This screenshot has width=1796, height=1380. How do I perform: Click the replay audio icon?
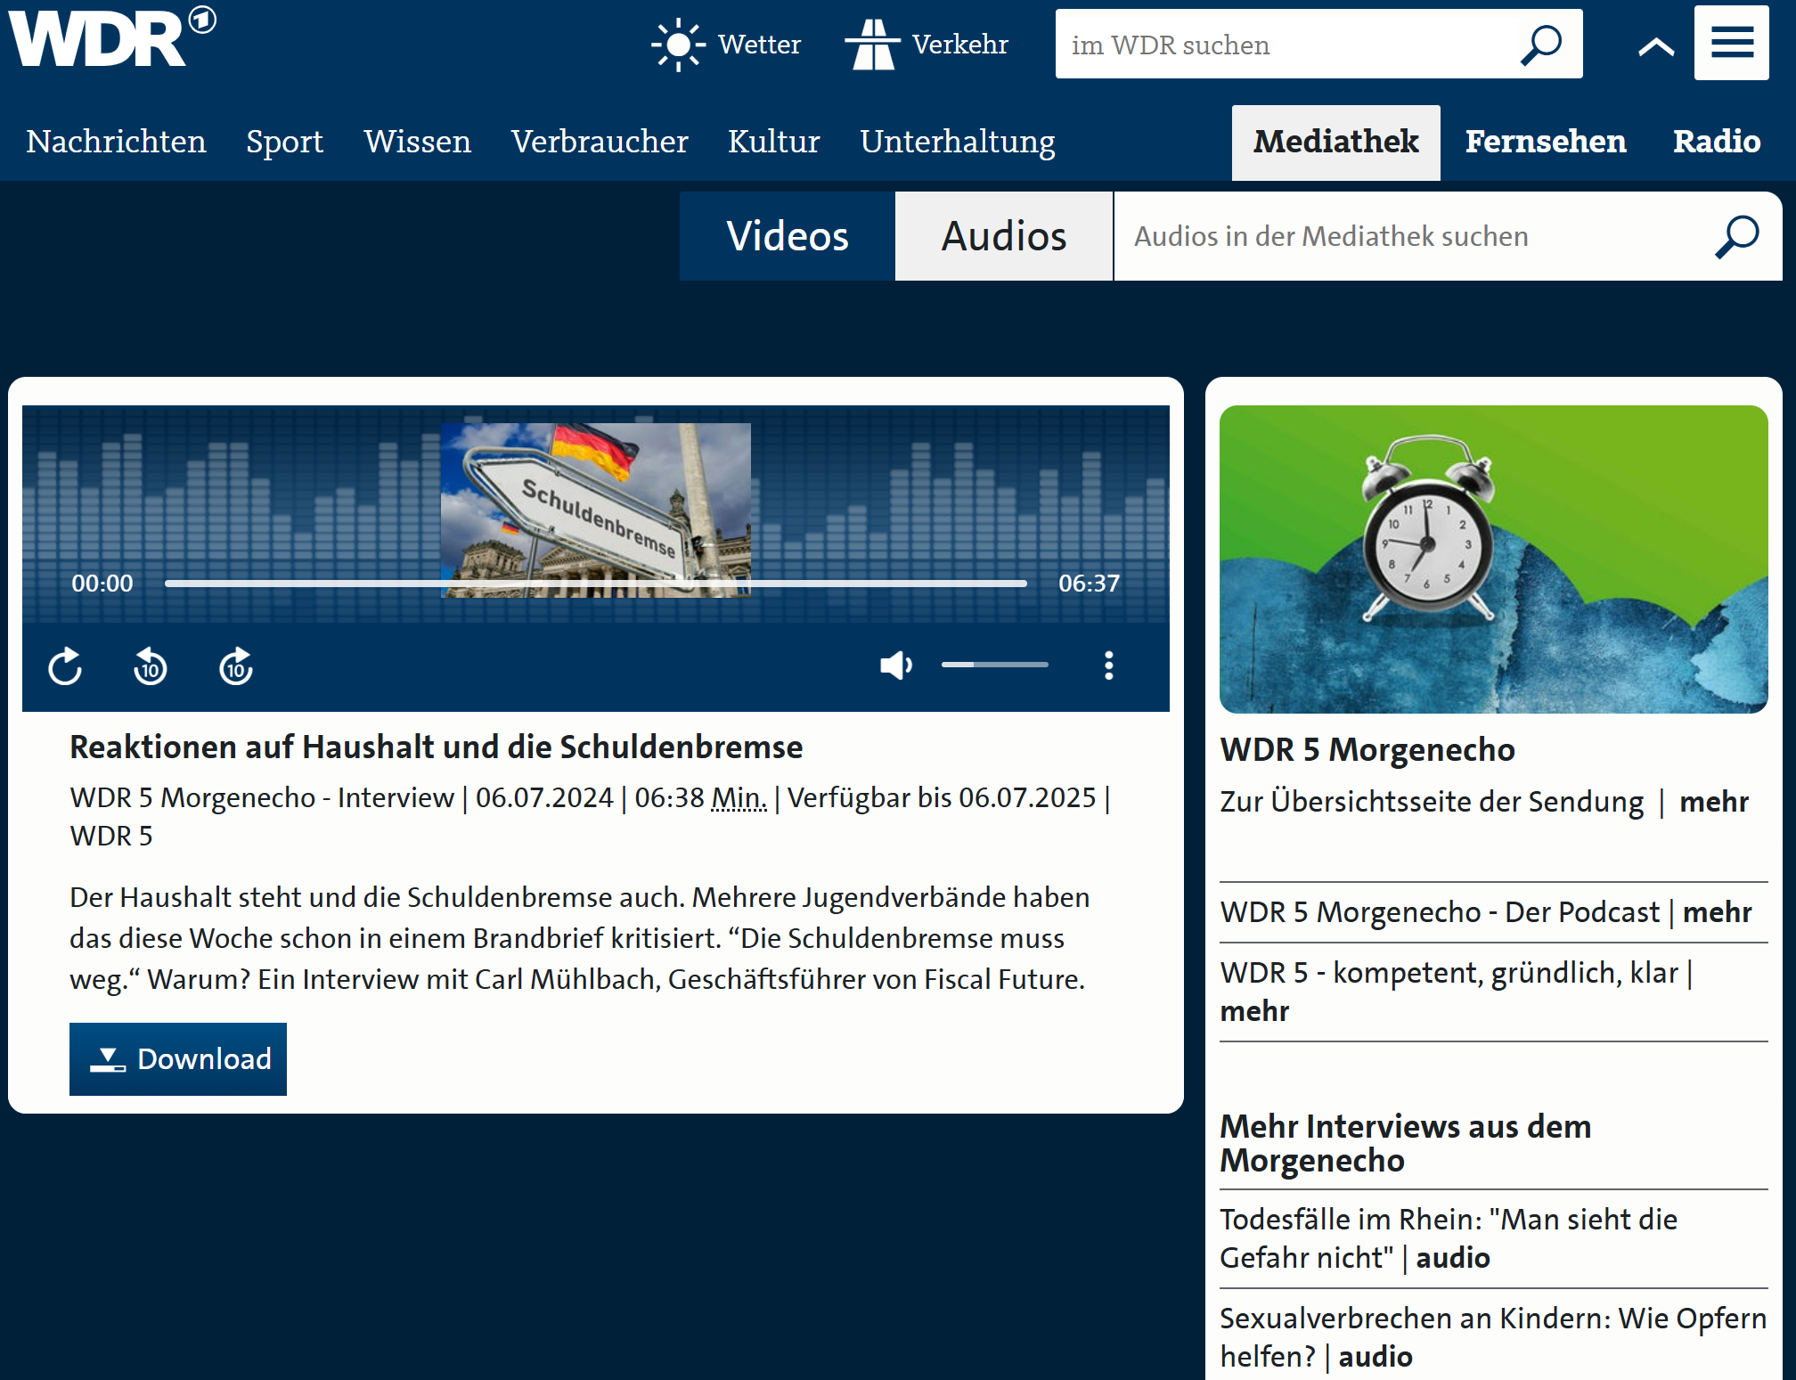pyautogui.click(x=65, y=666)
